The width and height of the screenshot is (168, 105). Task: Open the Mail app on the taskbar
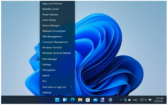[95, 100]
